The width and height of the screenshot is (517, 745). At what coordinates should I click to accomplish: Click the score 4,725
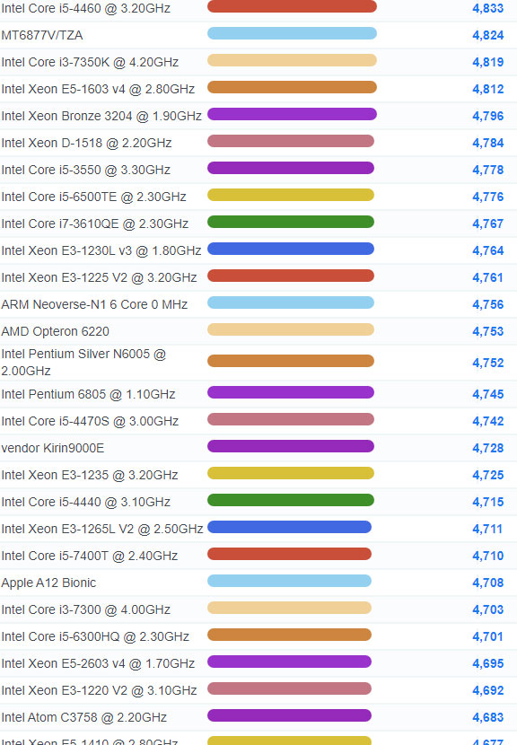pos(488,475)
